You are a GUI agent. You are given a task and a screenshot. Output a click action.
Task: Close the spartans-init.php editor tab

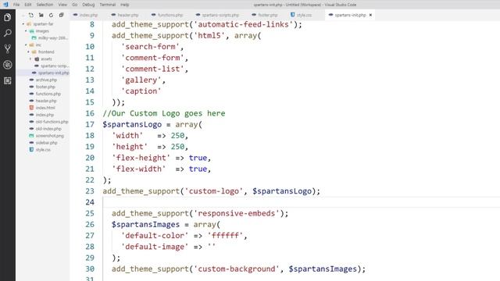370,15
